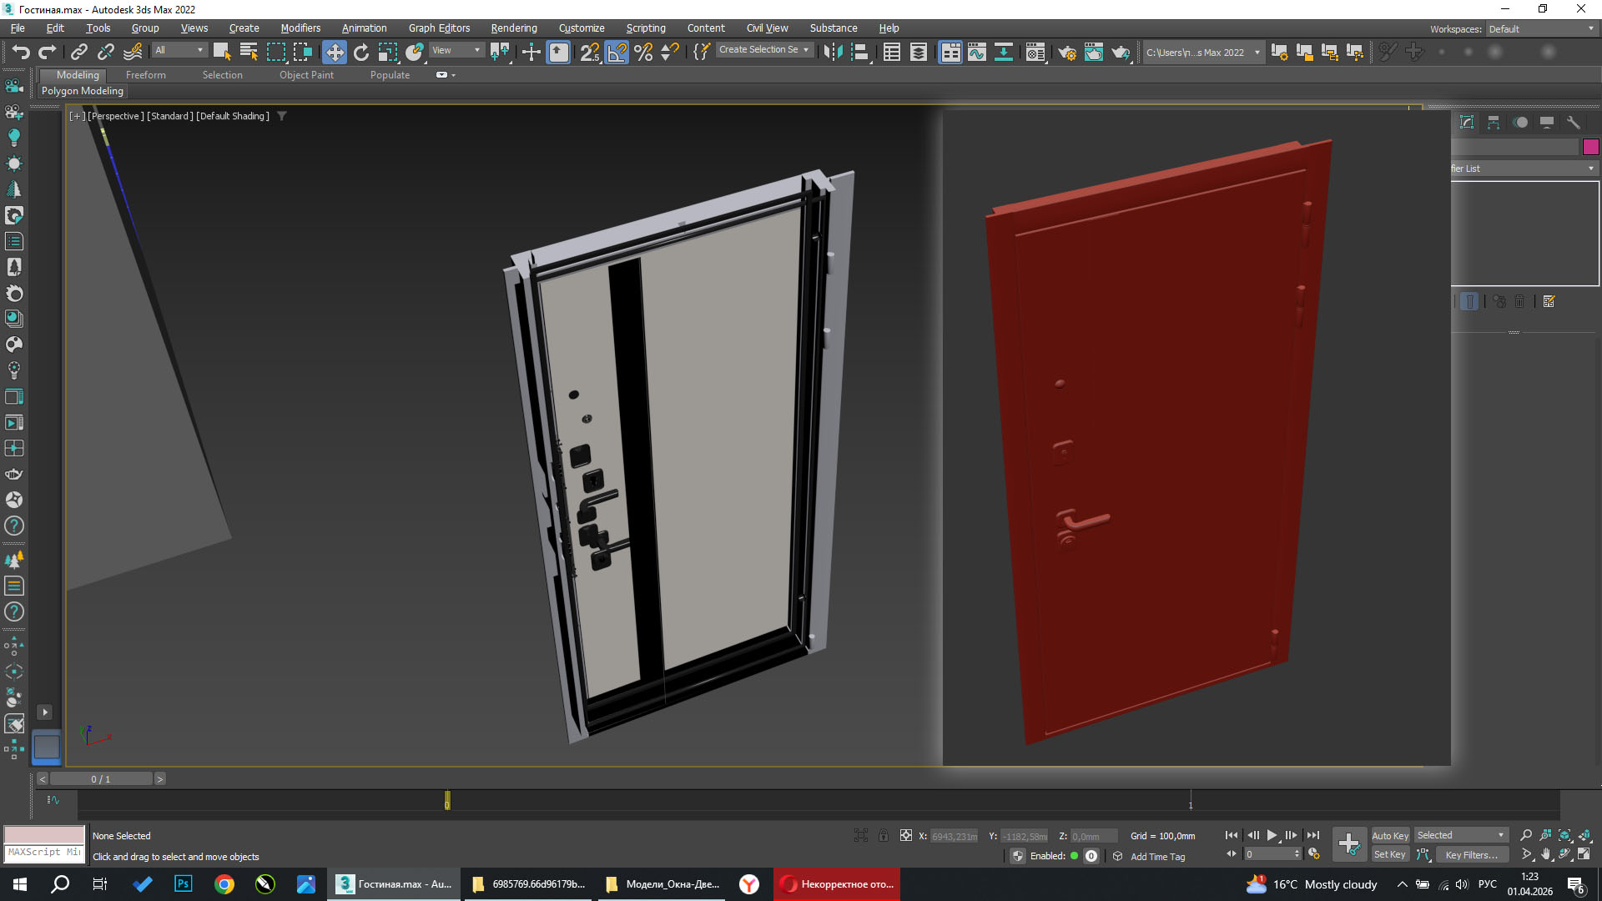Image resolution: width=1602 pixels, height=901 pixels.
Task: Toggle the selection lock padlock icon
Action: 883,835
